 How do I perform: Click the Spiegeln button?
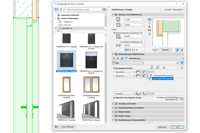165,50
